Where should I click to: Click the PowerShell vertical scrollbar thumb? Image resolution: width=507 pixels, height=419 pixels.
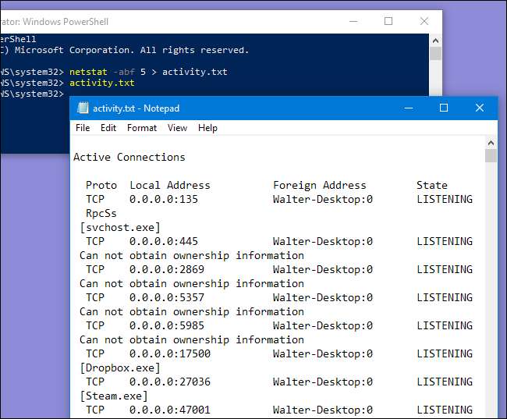(435, 53)
